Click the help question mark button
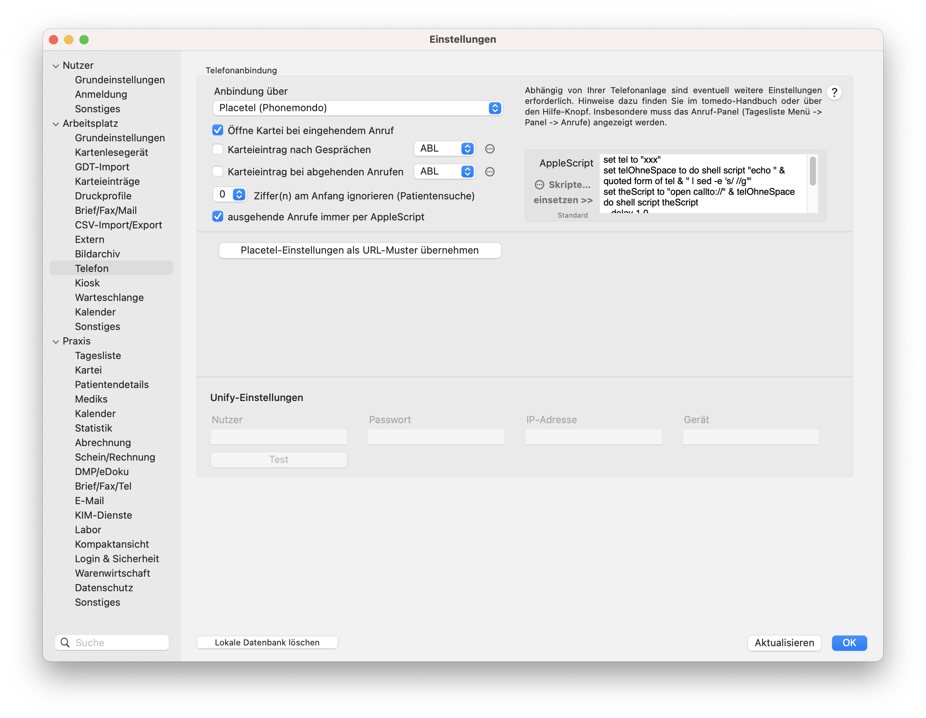926x718 pixels. [x=834, y=92]
